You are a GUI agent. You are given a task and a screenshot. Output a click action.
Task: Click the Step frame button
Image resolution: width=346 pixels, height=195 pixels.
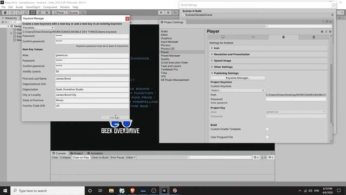tap(175, 12)
